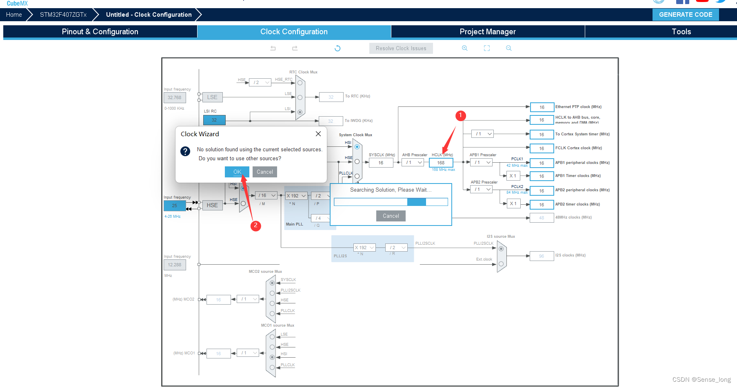Click the I2S clocks value box
Screen dimensions: 737x387
(x=542, y=256)
